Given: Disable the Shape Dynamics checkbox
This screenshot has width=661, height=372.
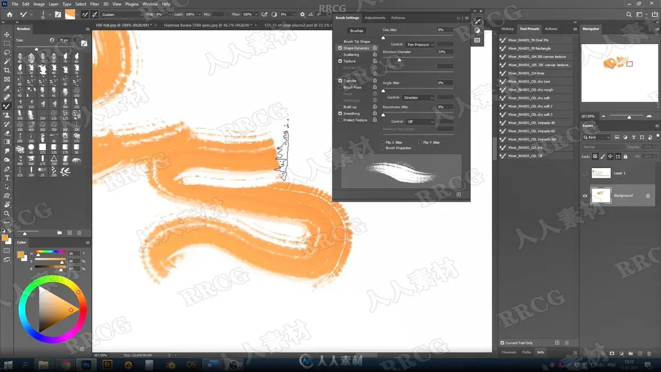Looking at the screenshot, I should pyautogui.click(x=340, y=48).
